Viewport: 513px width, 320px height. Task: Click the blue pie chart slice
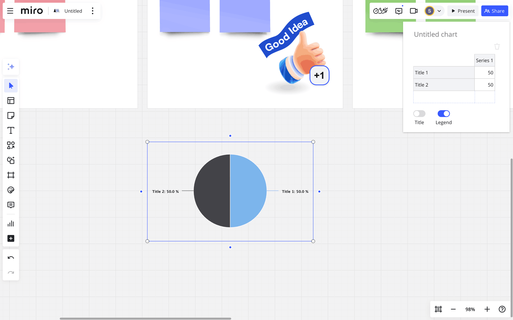click(x=248, y=191)
